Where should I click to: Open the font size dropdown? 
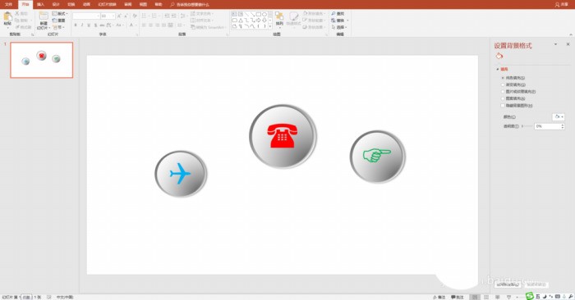(x=113, y=16)
